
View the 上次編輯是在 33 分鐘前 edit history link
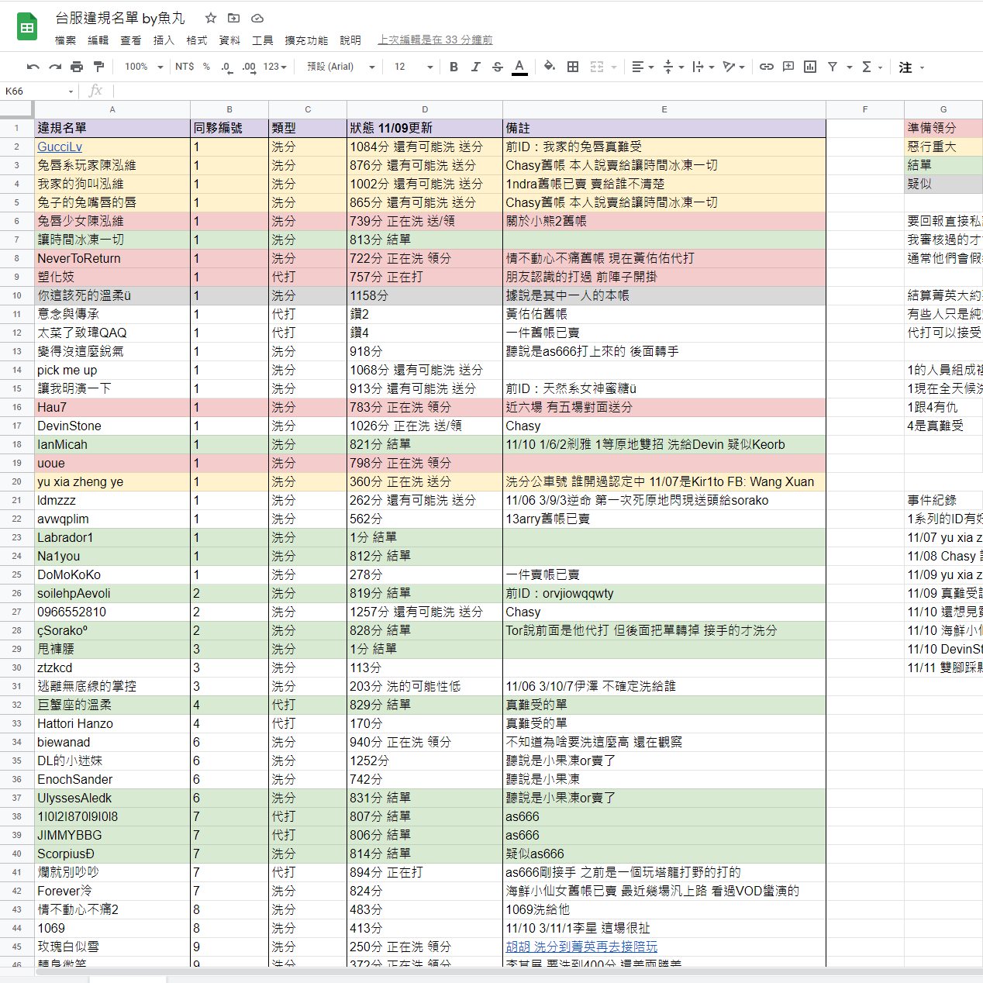coord(435,40)
